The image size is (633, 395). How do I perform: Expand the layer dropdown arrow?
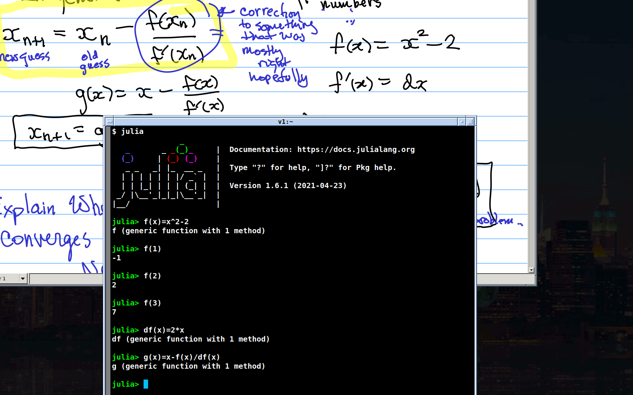pyautogui.click(x=23, y=279)
